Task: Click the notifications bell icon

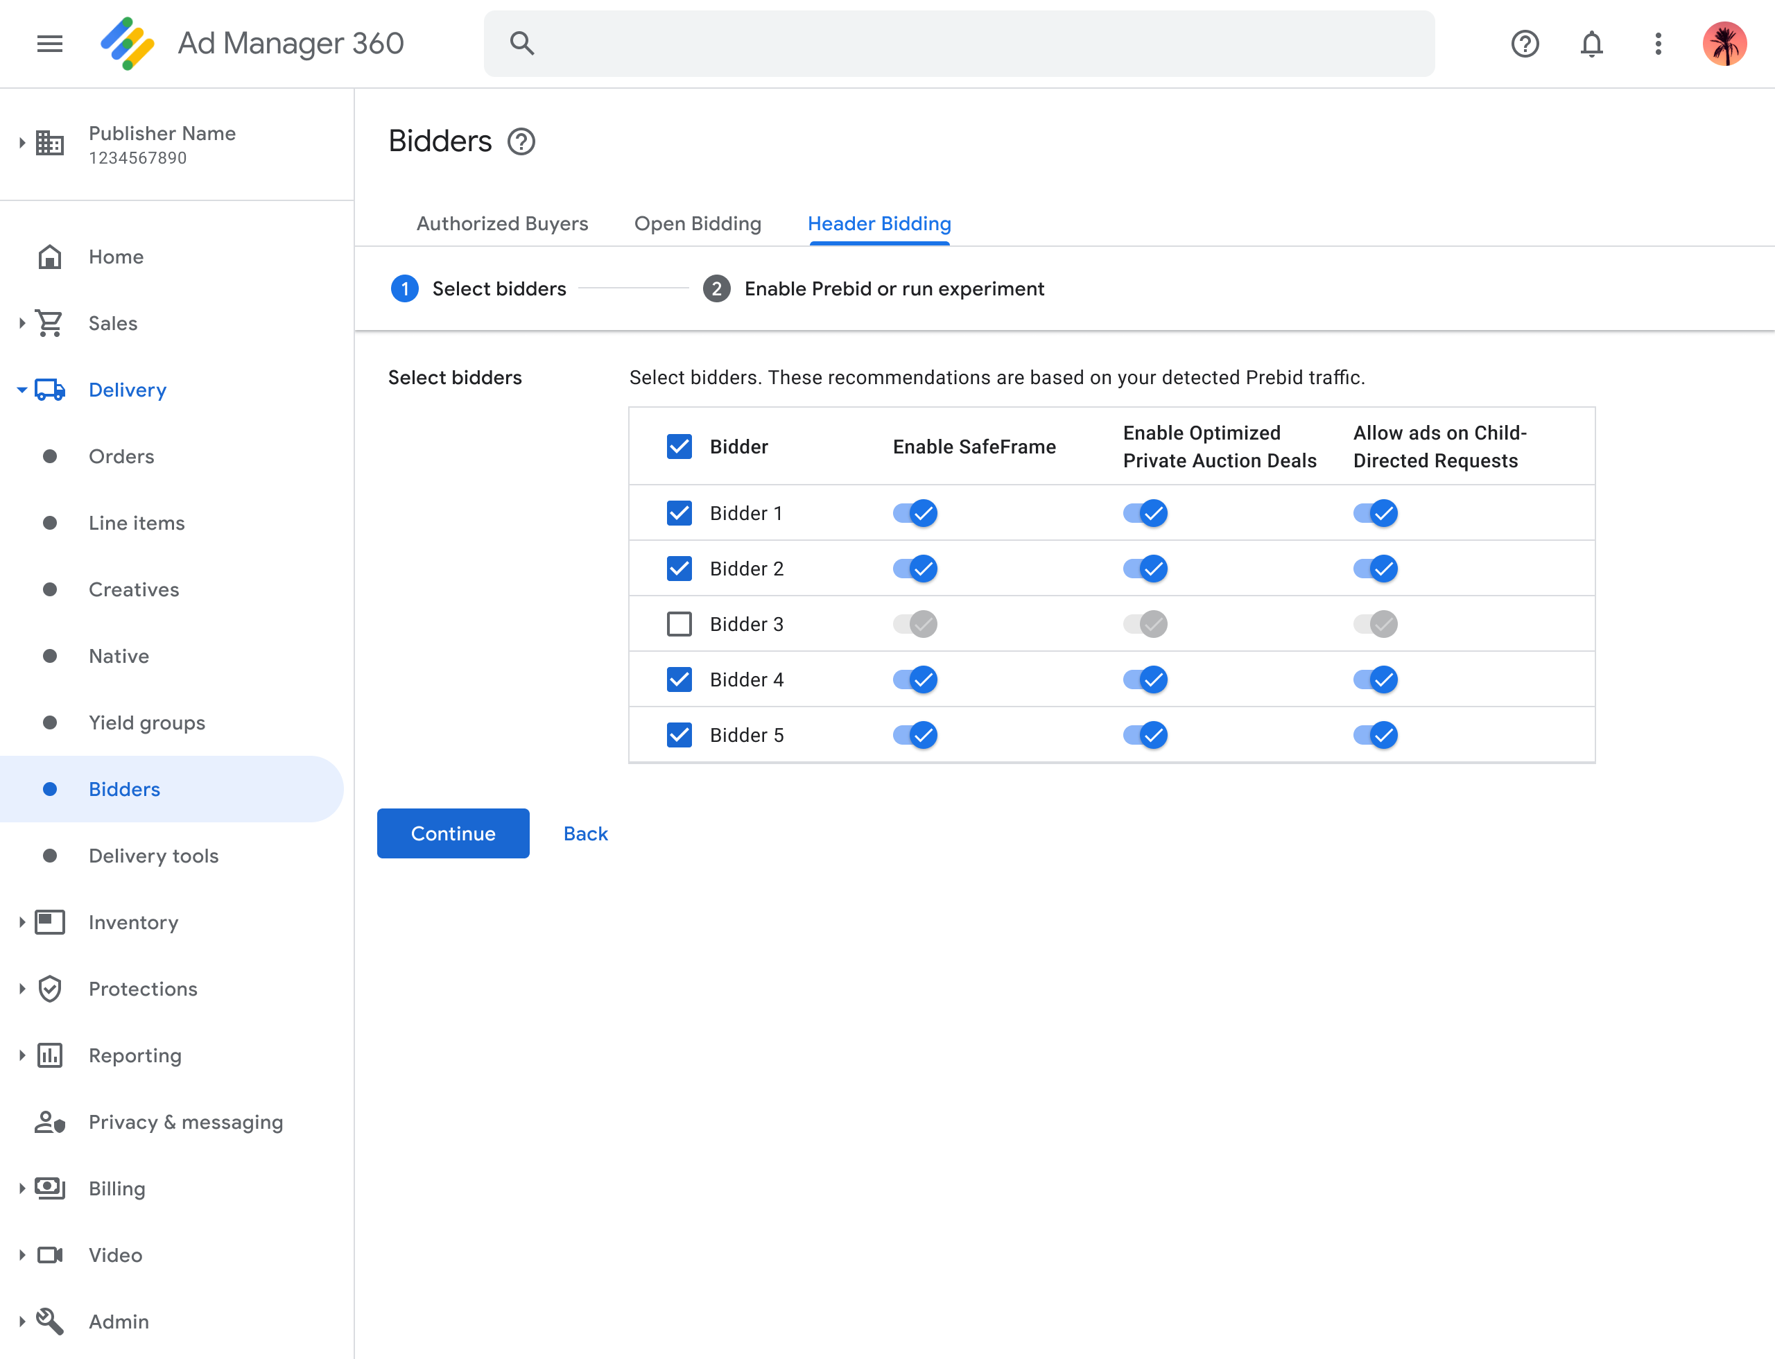Action: (x=1593, y=43)
